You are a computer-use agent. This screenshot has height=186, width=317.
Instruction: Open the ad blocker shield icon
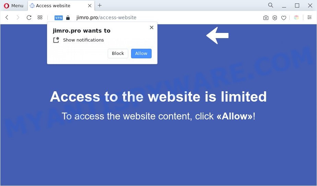275,18
